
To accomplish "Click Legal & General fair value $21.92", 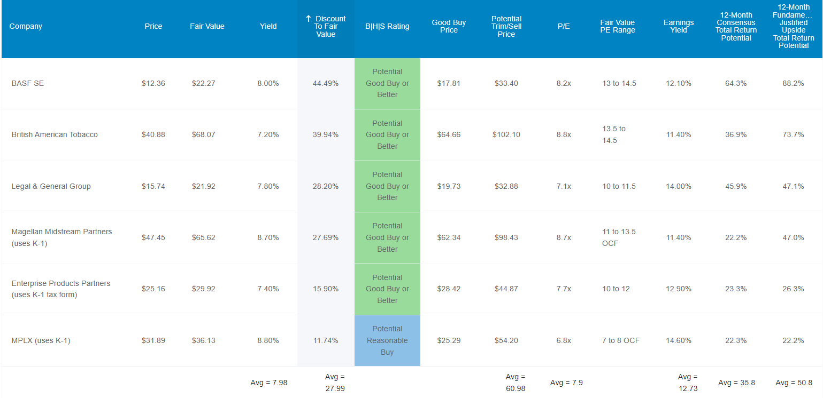I will (x=204, y=186).
